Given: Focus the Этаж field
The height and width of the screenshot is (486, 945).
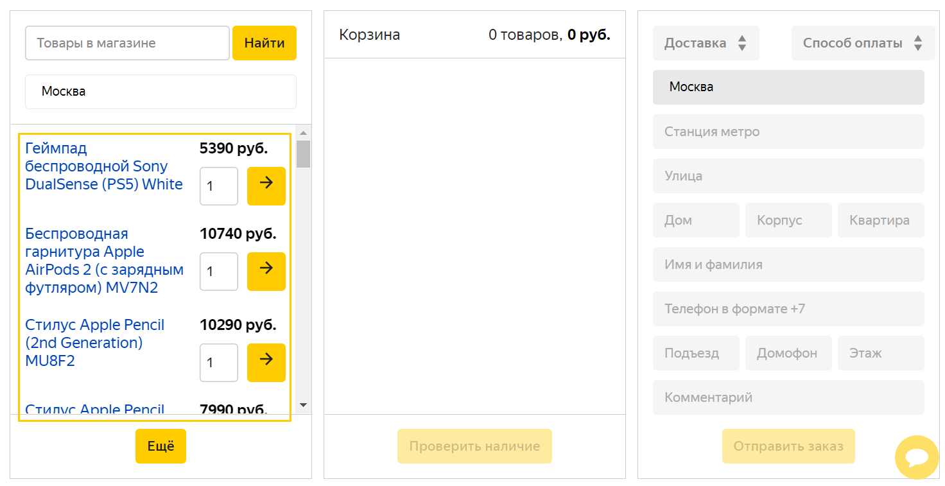Looking at the screenshot, I should pos(881,353).
